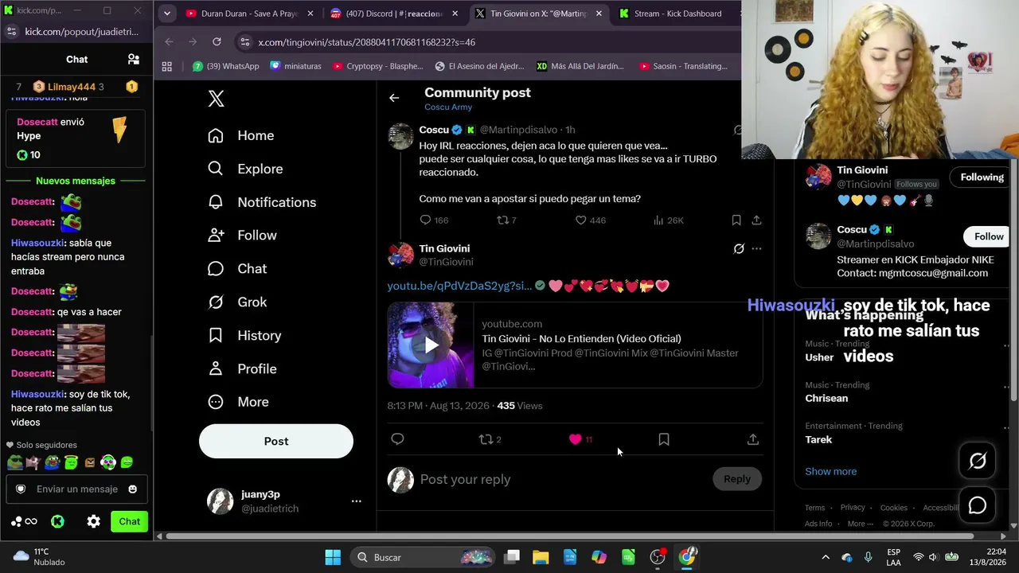Type a message in Enviar un mensaje

pos(77,489)
